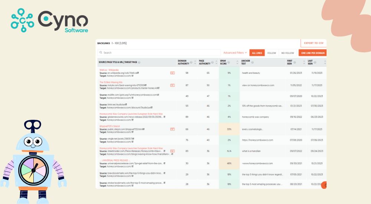Sort by Domain Authority column arrows
371x204 pixels.
[x=195, y=62]
